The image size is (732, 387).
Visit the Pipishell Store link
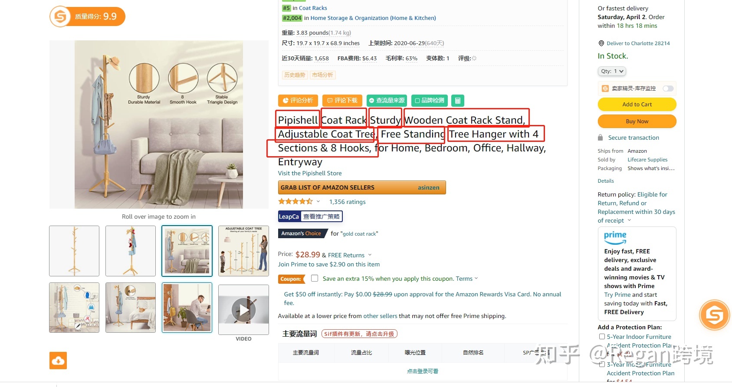[x=310, y=173]
